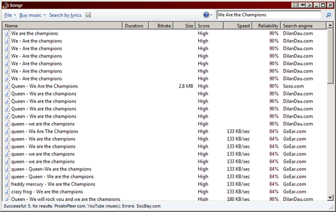Image resolution: width=336 pixels, height=212 pixels.
Task: Sort results by Search engine column
Action: click(304, 25)
